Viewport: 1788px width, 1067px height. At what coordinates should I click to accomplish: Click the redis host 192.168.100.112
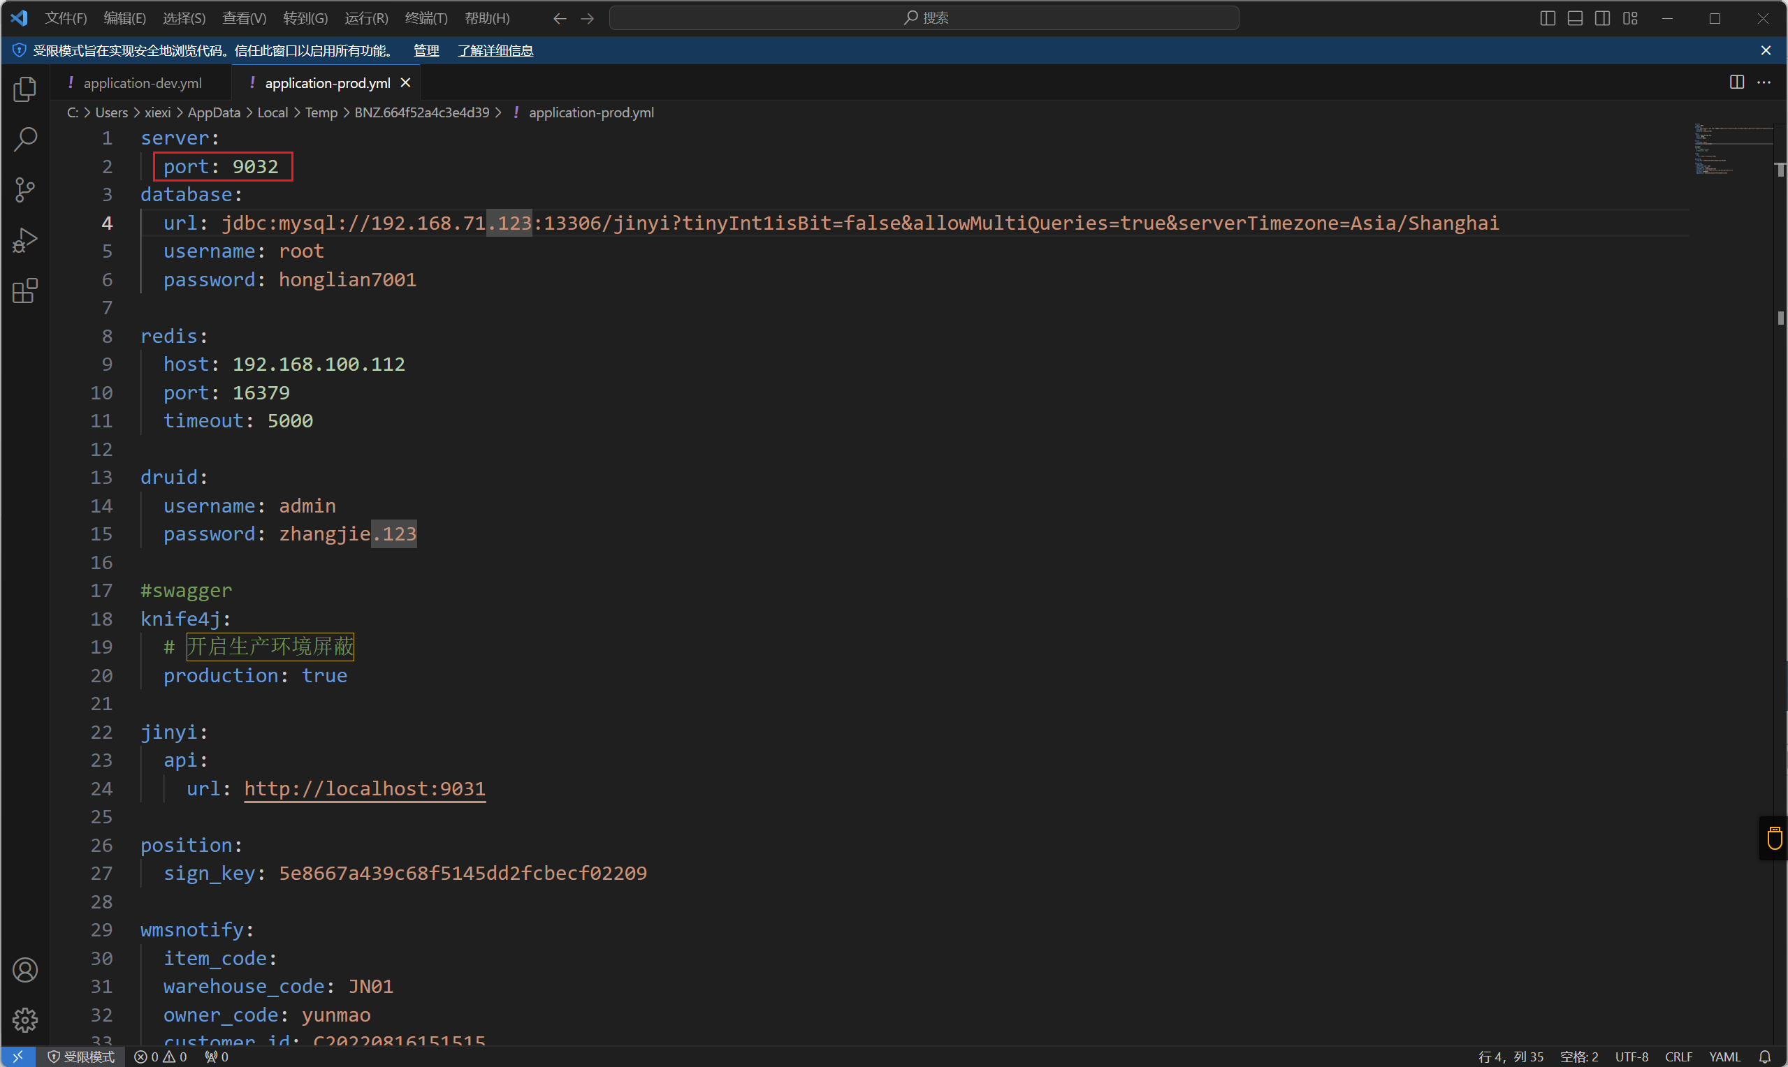pyautogui.click(x=319, y=364)
